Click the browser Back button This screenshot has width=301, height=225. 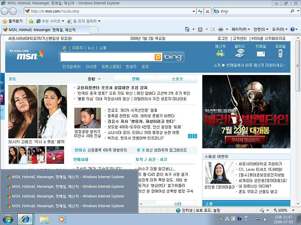(5, 11)
